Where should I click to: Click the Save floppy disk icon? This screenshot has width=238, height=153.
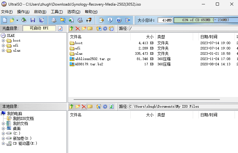(33, 20)
